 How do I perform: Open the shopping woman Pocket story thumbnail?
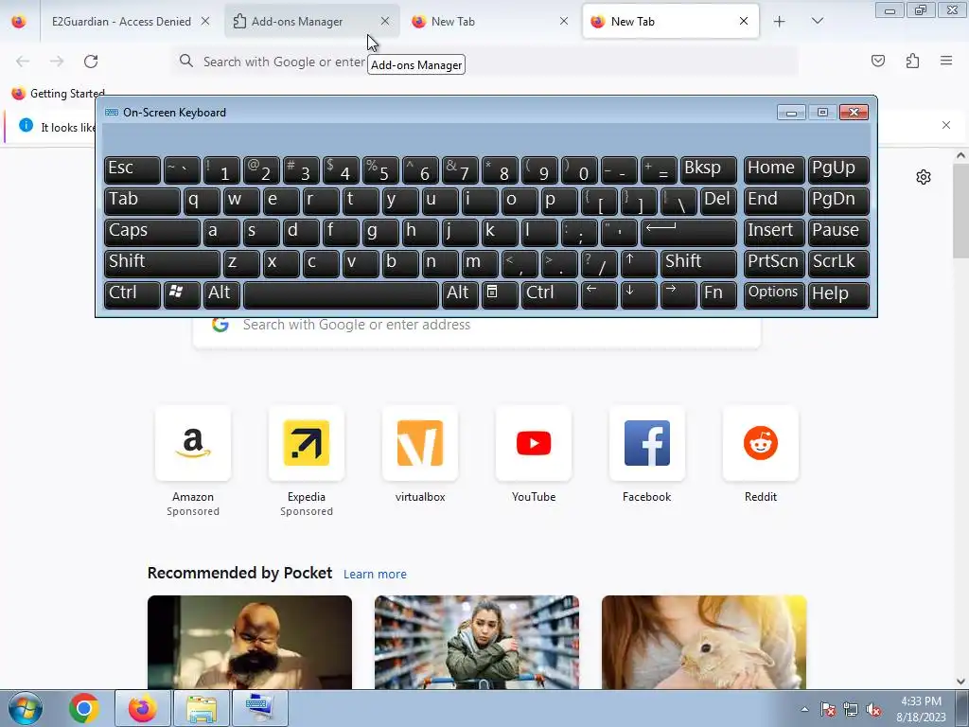(x=477, y=643)
